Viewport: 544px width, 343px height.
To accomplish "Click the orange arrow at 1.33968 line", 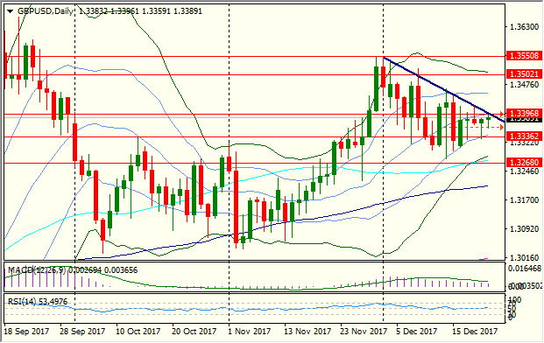I will pos(501,114).
